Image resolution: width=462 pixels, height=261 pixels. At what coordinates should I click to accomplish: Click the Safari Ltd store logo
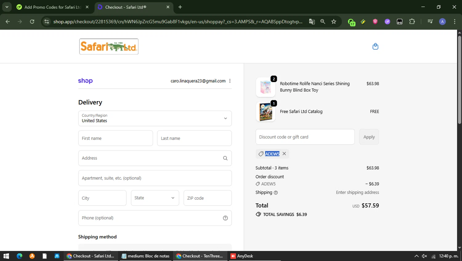[x=109, y=47]
